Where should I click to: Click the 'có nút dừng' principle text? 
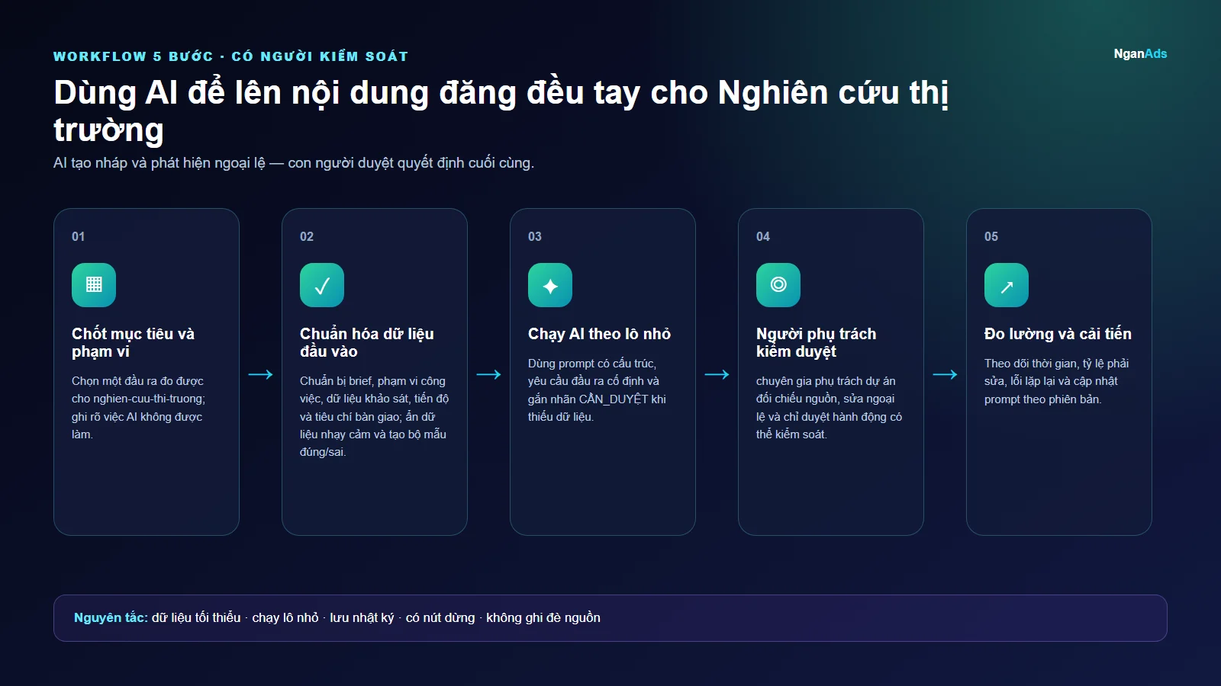(x=440, y=617)
